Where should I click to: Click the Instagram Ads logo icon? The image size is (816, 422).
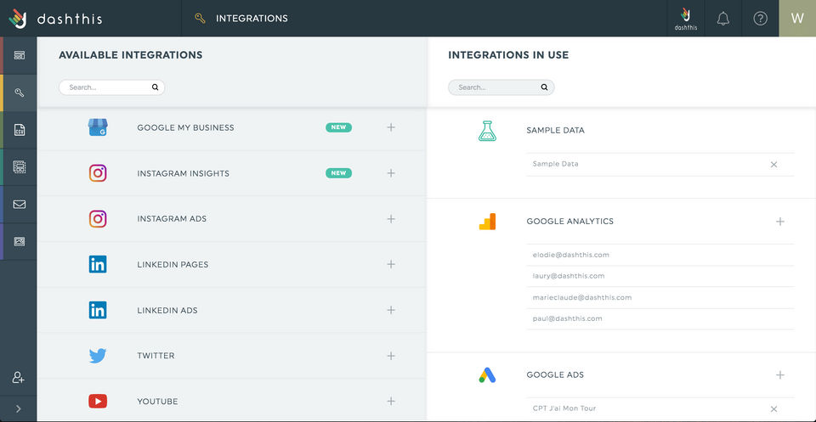[x=98, y=219]
